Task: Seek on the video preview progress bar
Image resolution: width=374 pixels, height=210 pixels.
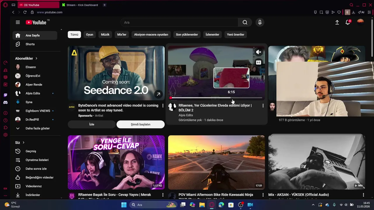Action: point(216,98)
